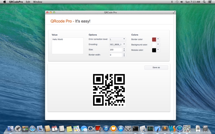Open Activity Monitor icon in dock
This screenshot has height=134, width=215.
150,129
